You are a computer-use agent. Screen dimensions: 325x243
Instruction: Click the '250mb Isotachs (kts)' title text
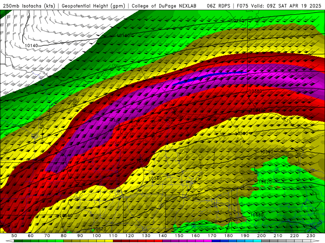pos(29,6)
